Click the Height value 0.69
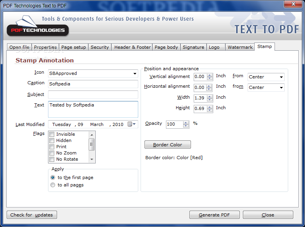The image size is (305, 227). 200,108
